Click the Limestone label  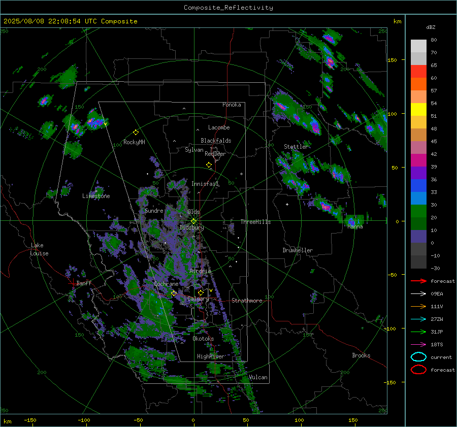tap(96, 196)
